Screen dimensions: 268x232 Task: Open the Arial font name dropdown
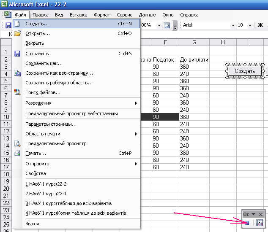(233, 25)
